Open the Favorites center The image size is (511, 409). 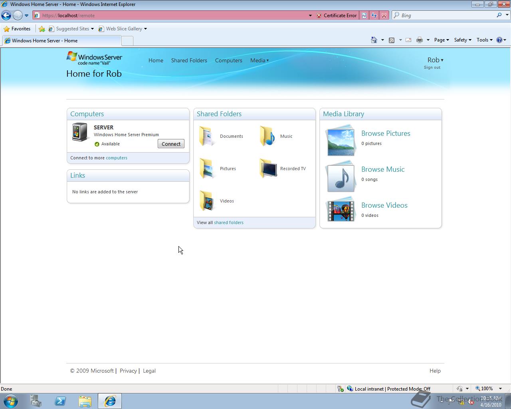pos(17,29)
